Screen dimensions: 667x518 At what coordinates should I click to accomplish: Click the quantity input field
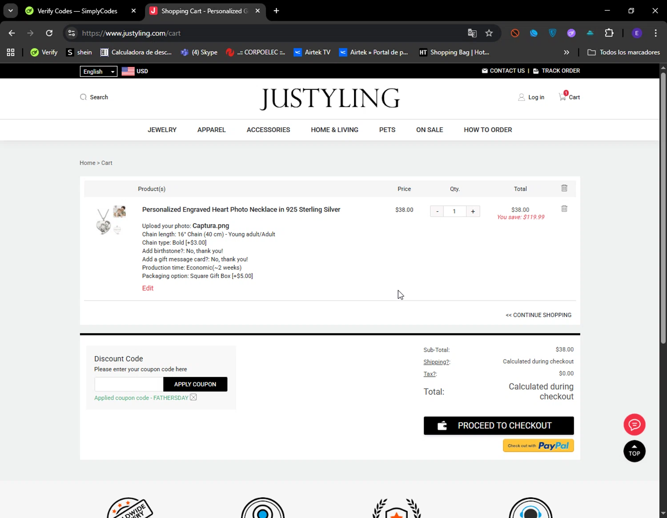[x=454, y=211]
